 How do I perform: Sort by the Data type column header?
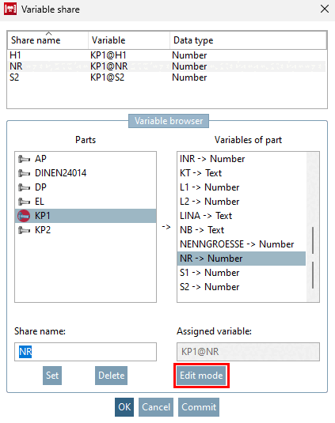tap(248, 40)
